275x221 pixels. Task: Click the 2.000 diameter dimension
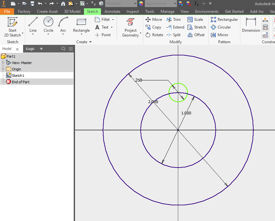pyautogui.click(x=153, y=102)
